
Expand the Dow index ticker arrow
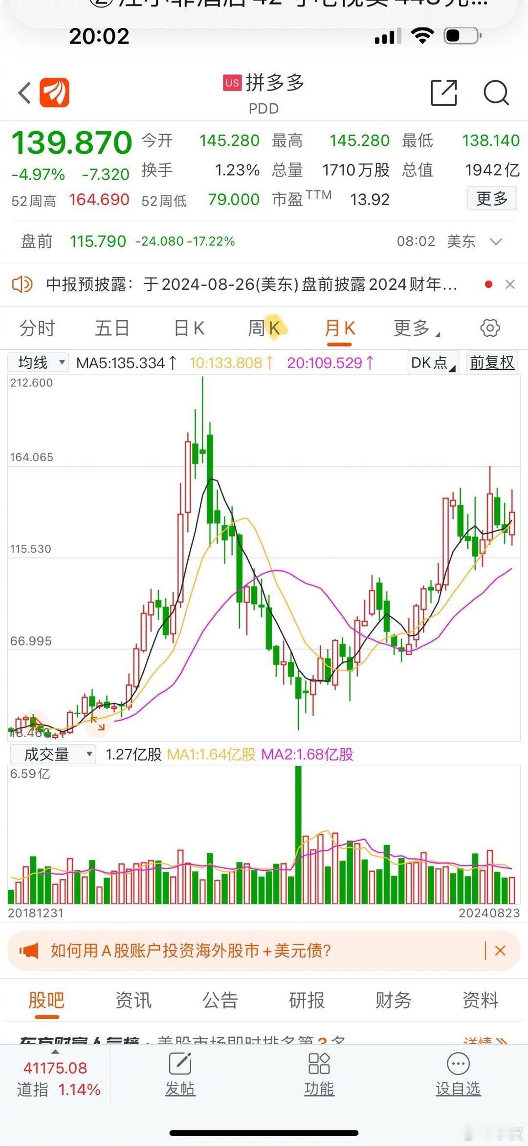click(x=55, y=1051)
